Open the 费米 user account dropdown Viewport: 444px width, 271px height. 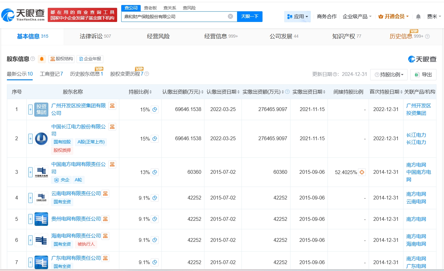click(x=434, y=16)
